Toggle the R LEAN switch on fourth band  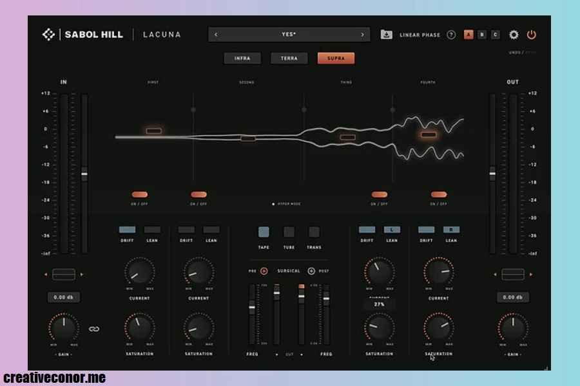(x=451, y=230)
